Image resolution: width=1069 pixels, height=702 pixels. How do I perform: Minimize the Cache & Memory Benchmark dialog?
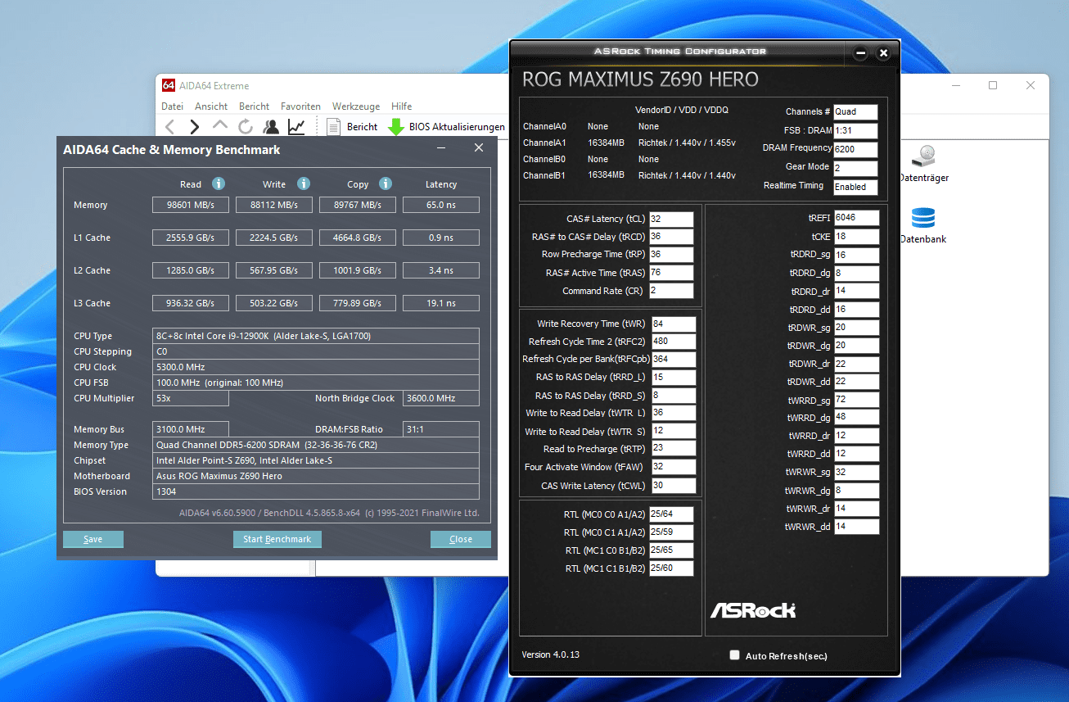coord(441,147)
